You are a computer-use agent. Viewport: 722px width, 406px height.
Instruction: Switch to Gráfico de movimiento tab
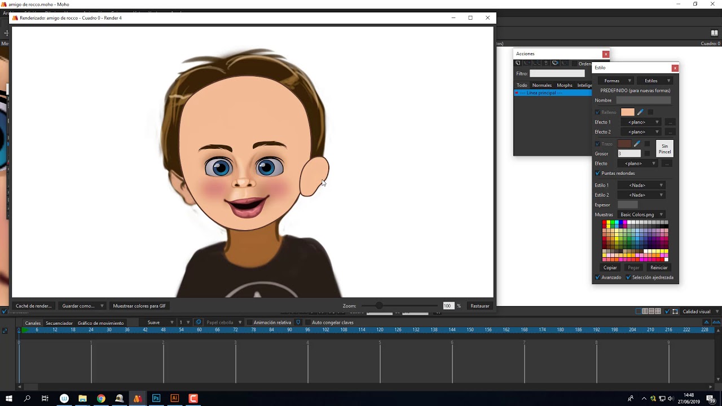click(100, 323)
